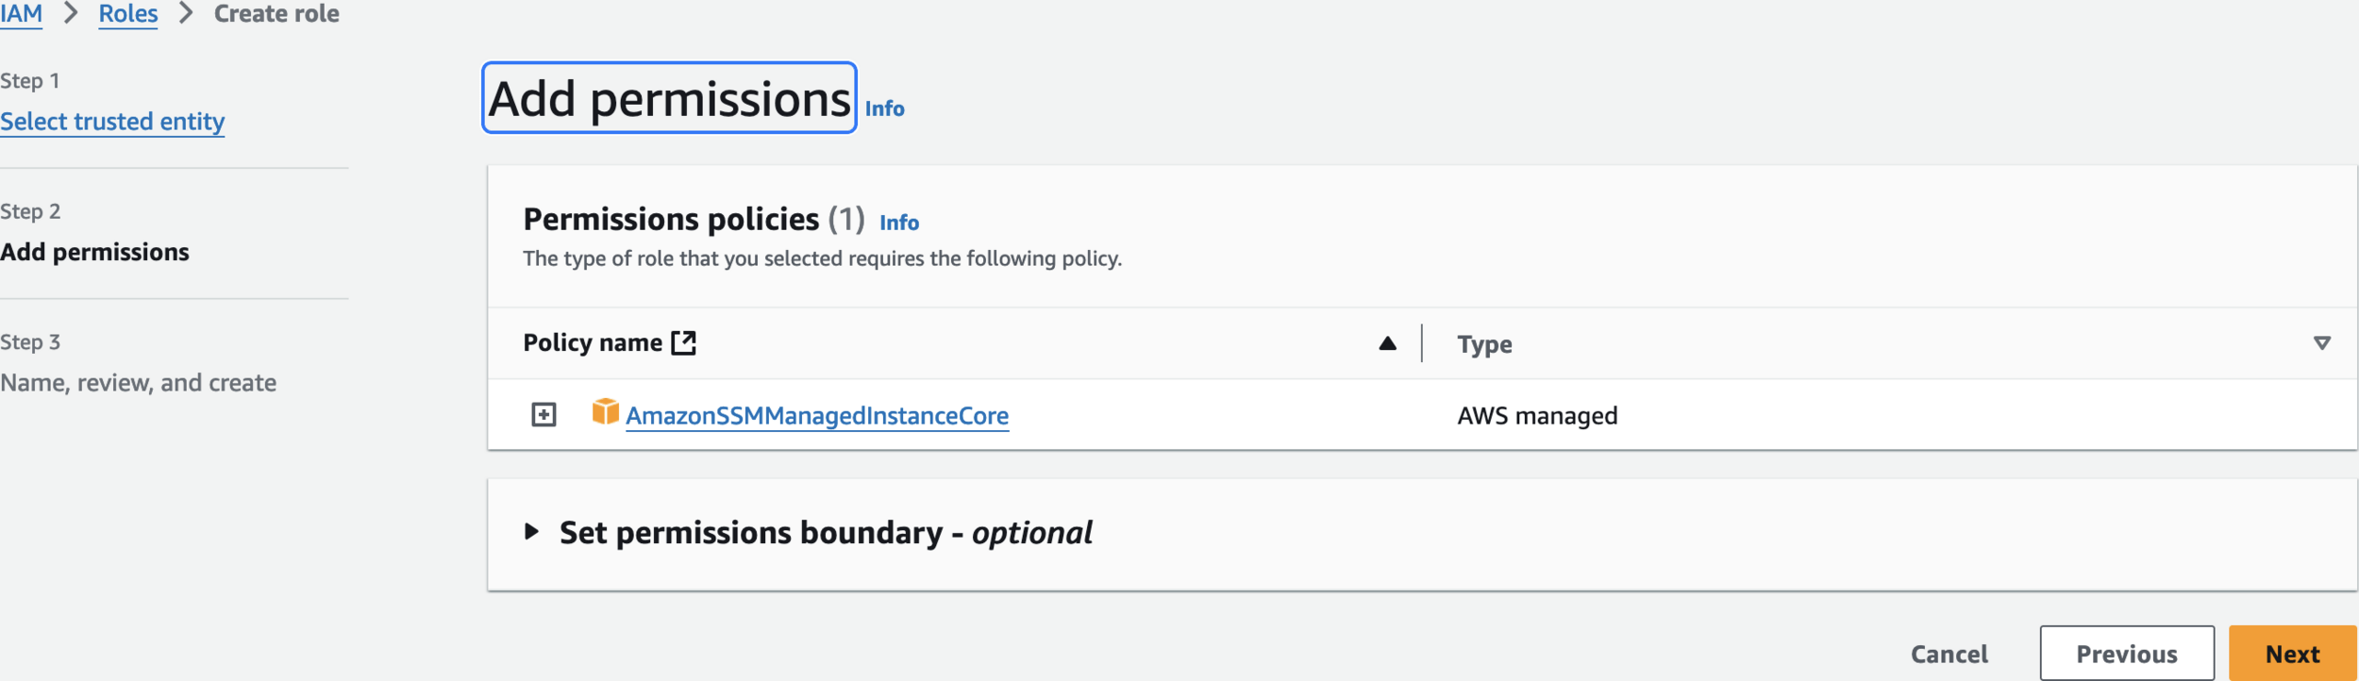The image size is (2359, 681).
Task: Return to Select trusted entity step
Action: (112, 122)
